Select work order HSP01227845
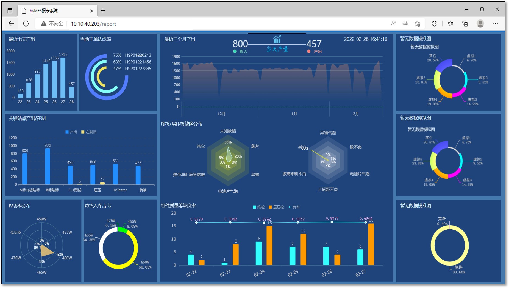This screenshot has height=288, width=509. (138, 69)
